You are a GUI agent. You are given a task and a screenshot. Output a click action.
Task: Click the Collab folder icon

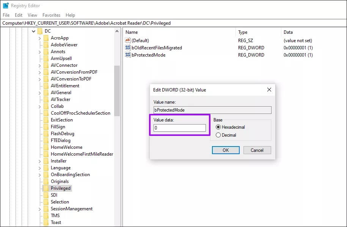tap(46, 106)
